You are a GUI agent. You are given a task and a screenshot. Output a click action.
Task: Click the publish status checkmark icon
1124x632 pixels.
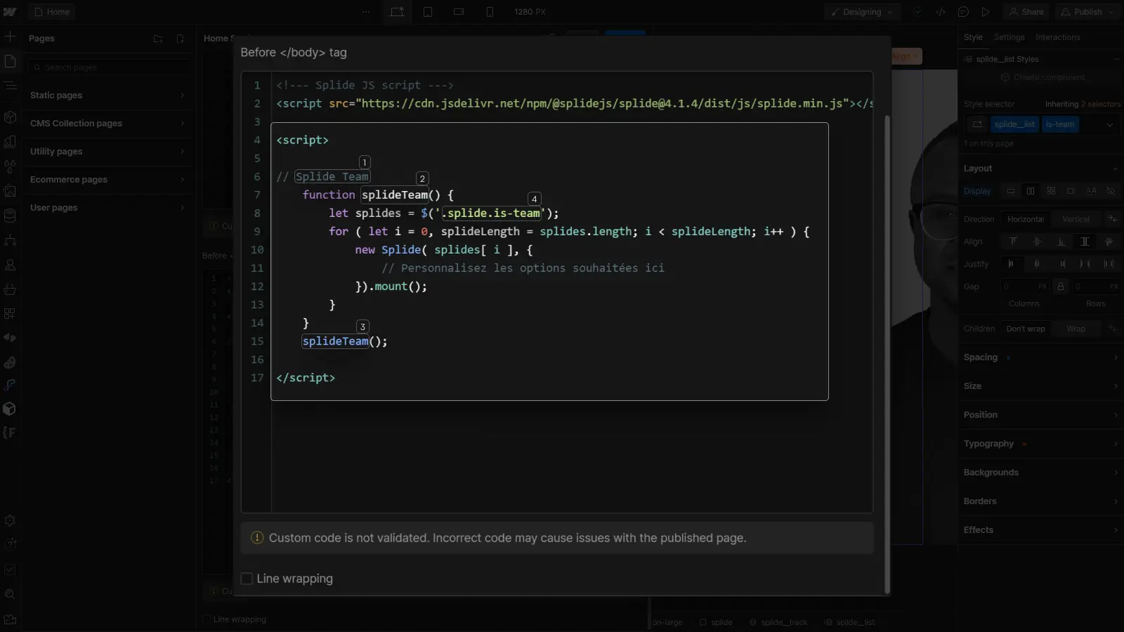[917, 12]
